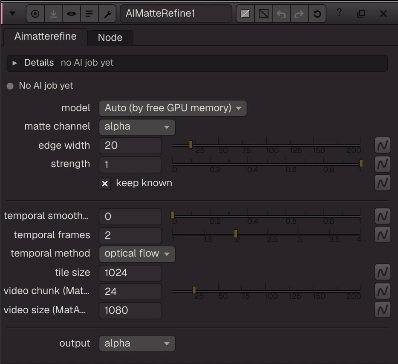Open the matte channel dropdown
Screen dimensions: 398x364
(x=137, y=127)
